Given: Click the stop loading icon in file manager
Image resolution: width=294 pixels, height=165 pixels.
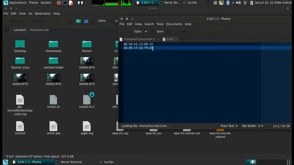Looking at the screenshot, I should [63, 21].
